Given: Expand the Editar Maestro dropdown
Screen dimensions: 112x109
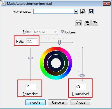Looking at the screenshot, I should [x=45, y=32].
